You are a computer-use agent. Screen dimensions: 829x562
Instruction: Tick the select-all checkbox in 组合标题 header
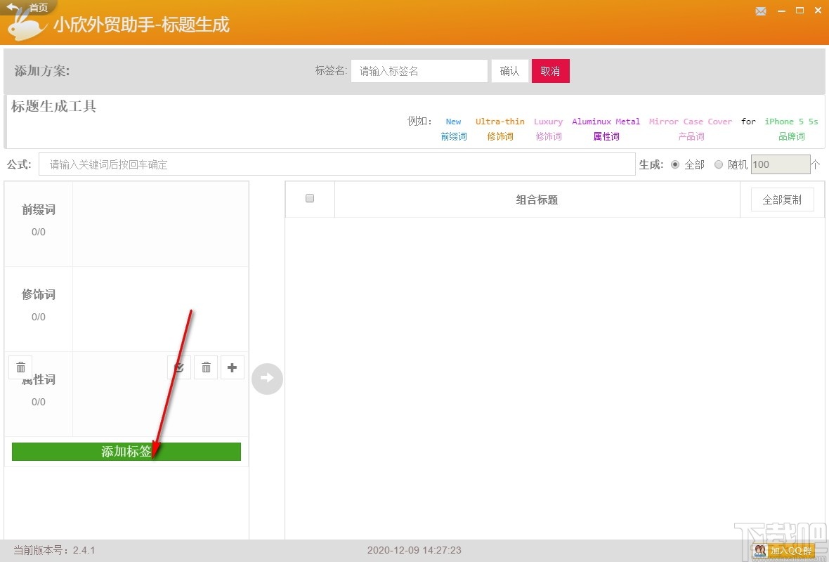pos(310,198)
